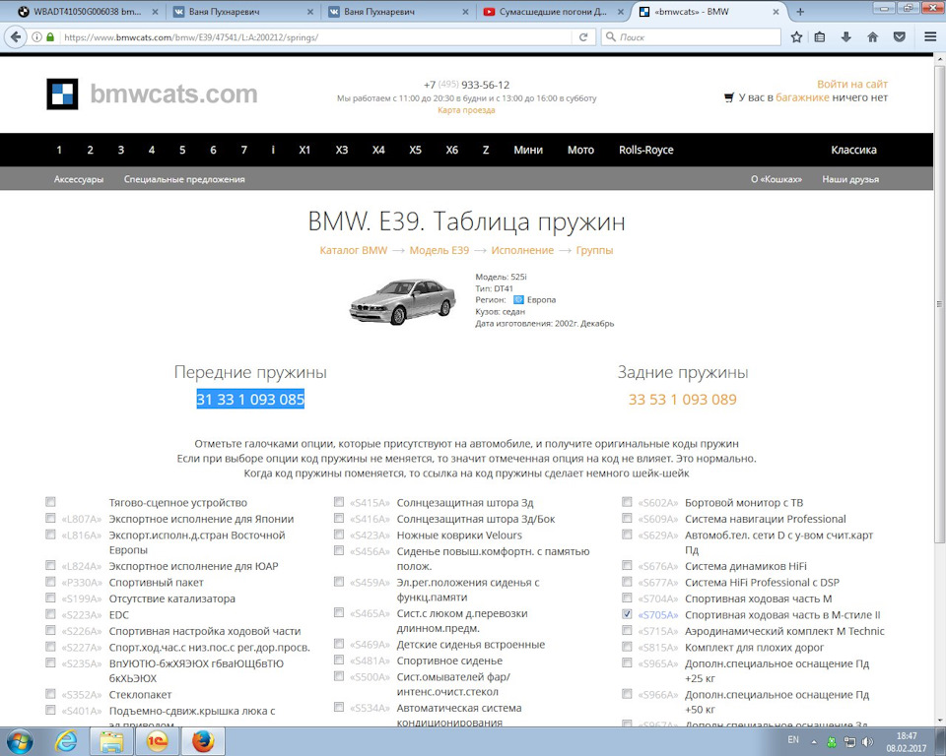Close the YouTube tab with its X
This screenshot has height=756, width=946.
coord(620,12)
